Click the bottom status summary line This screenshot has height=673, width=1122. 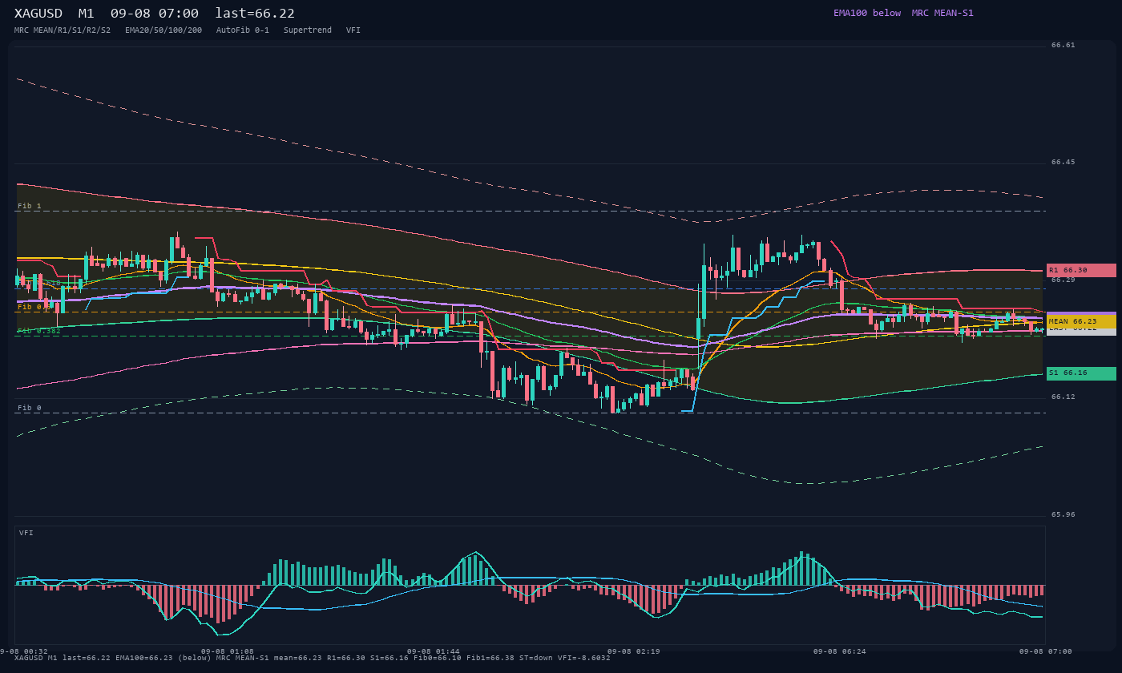point(313,658)
